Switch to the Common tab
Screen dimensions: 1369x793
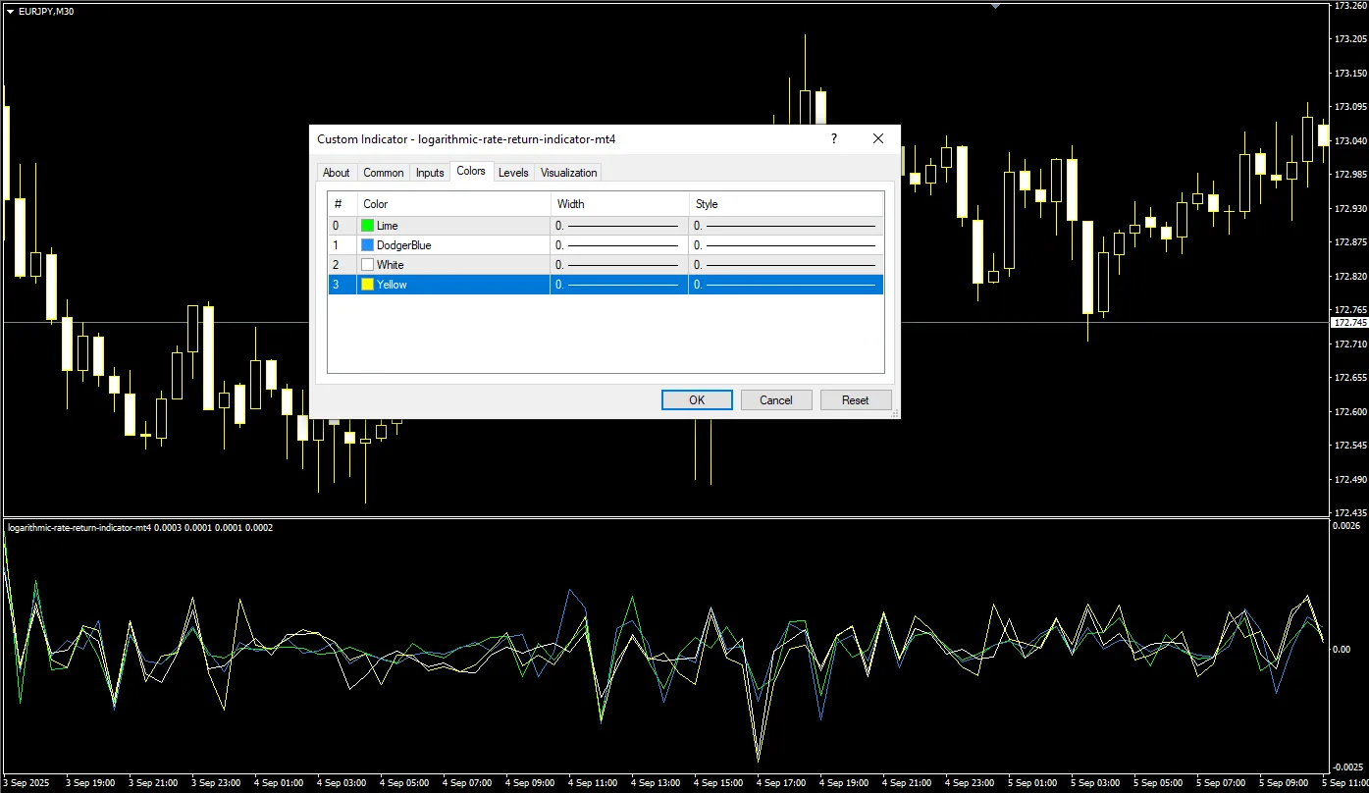[x=383, y=173]
